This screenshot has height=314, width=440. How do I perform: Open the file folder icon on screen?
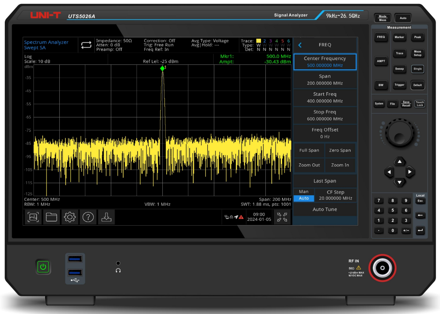(x=52, y=217)
